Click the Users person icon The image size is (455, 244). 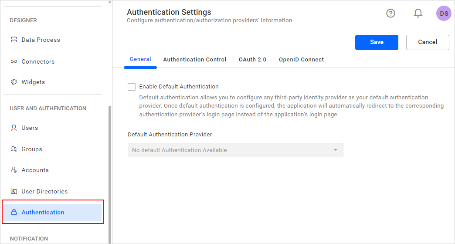tap(14, 128)
